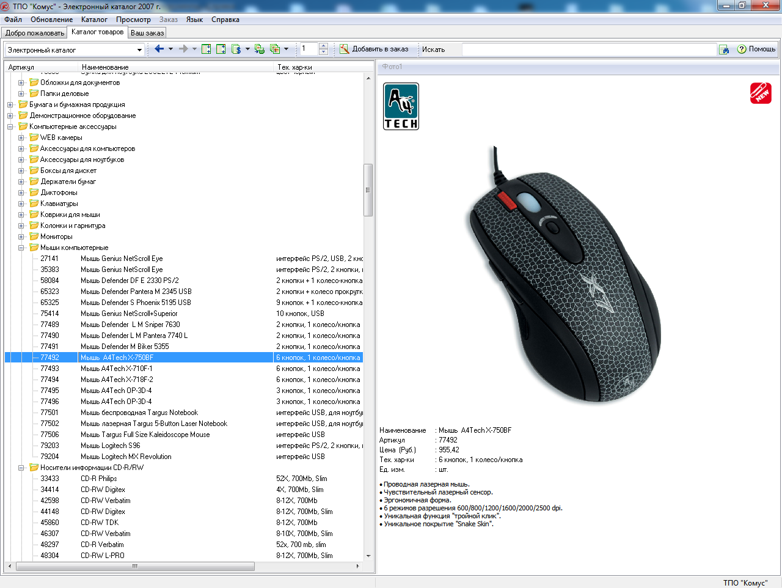Collapse the Носители информации CD-R/RW folder
Image resolution: width=782 pixels, height=588 pixels.
[x=21, y=468]
